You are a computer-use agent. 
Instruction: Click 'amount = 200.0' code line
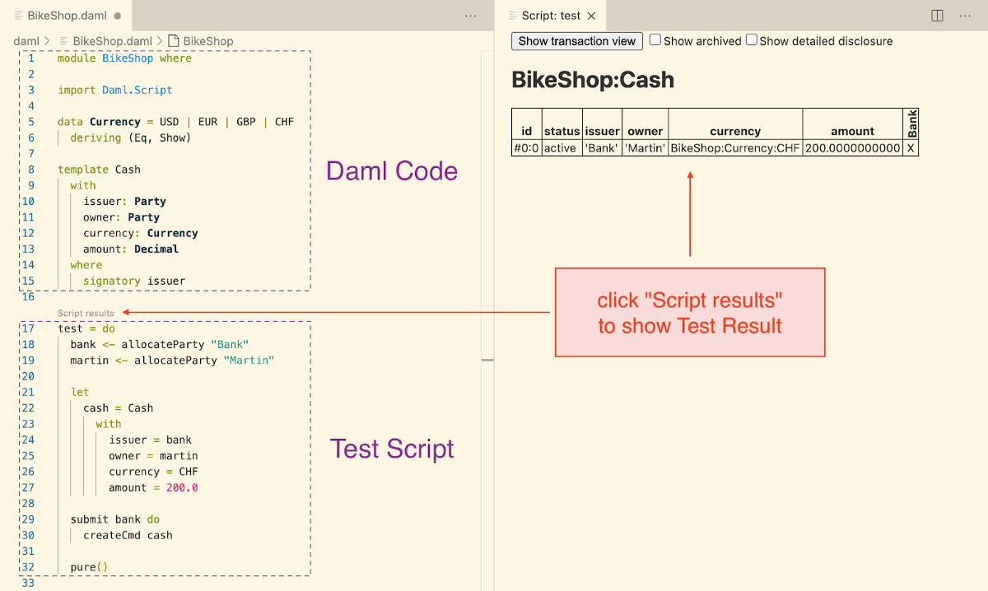point(153,487)
